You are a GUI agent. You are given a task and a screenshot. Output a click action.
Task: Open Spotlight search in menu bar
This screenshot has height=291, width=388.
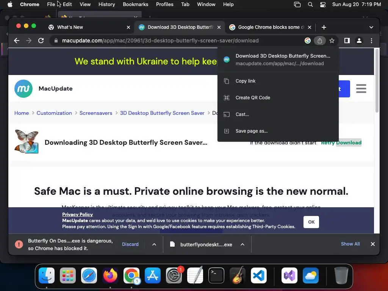click(310, 5)
